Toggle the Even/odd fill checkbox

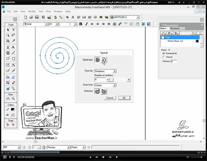(164, 53)
